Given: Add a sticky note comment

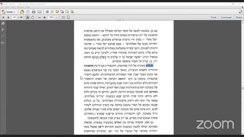Looking at the screenshot, I should [x=52, y=12].
